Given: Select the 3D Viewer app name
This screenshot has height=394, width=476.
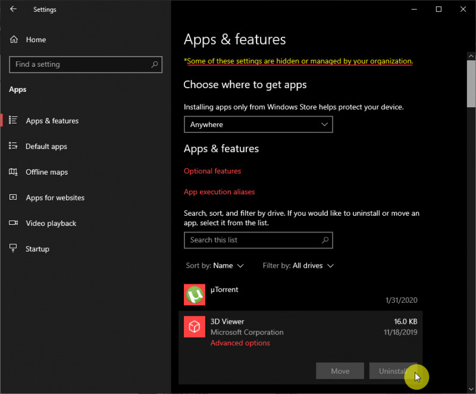Looking at the screenshot, I should pos(227,322).
